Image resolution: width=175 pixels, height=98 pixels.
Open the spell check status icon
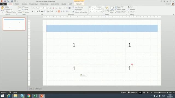pos(10,92)
